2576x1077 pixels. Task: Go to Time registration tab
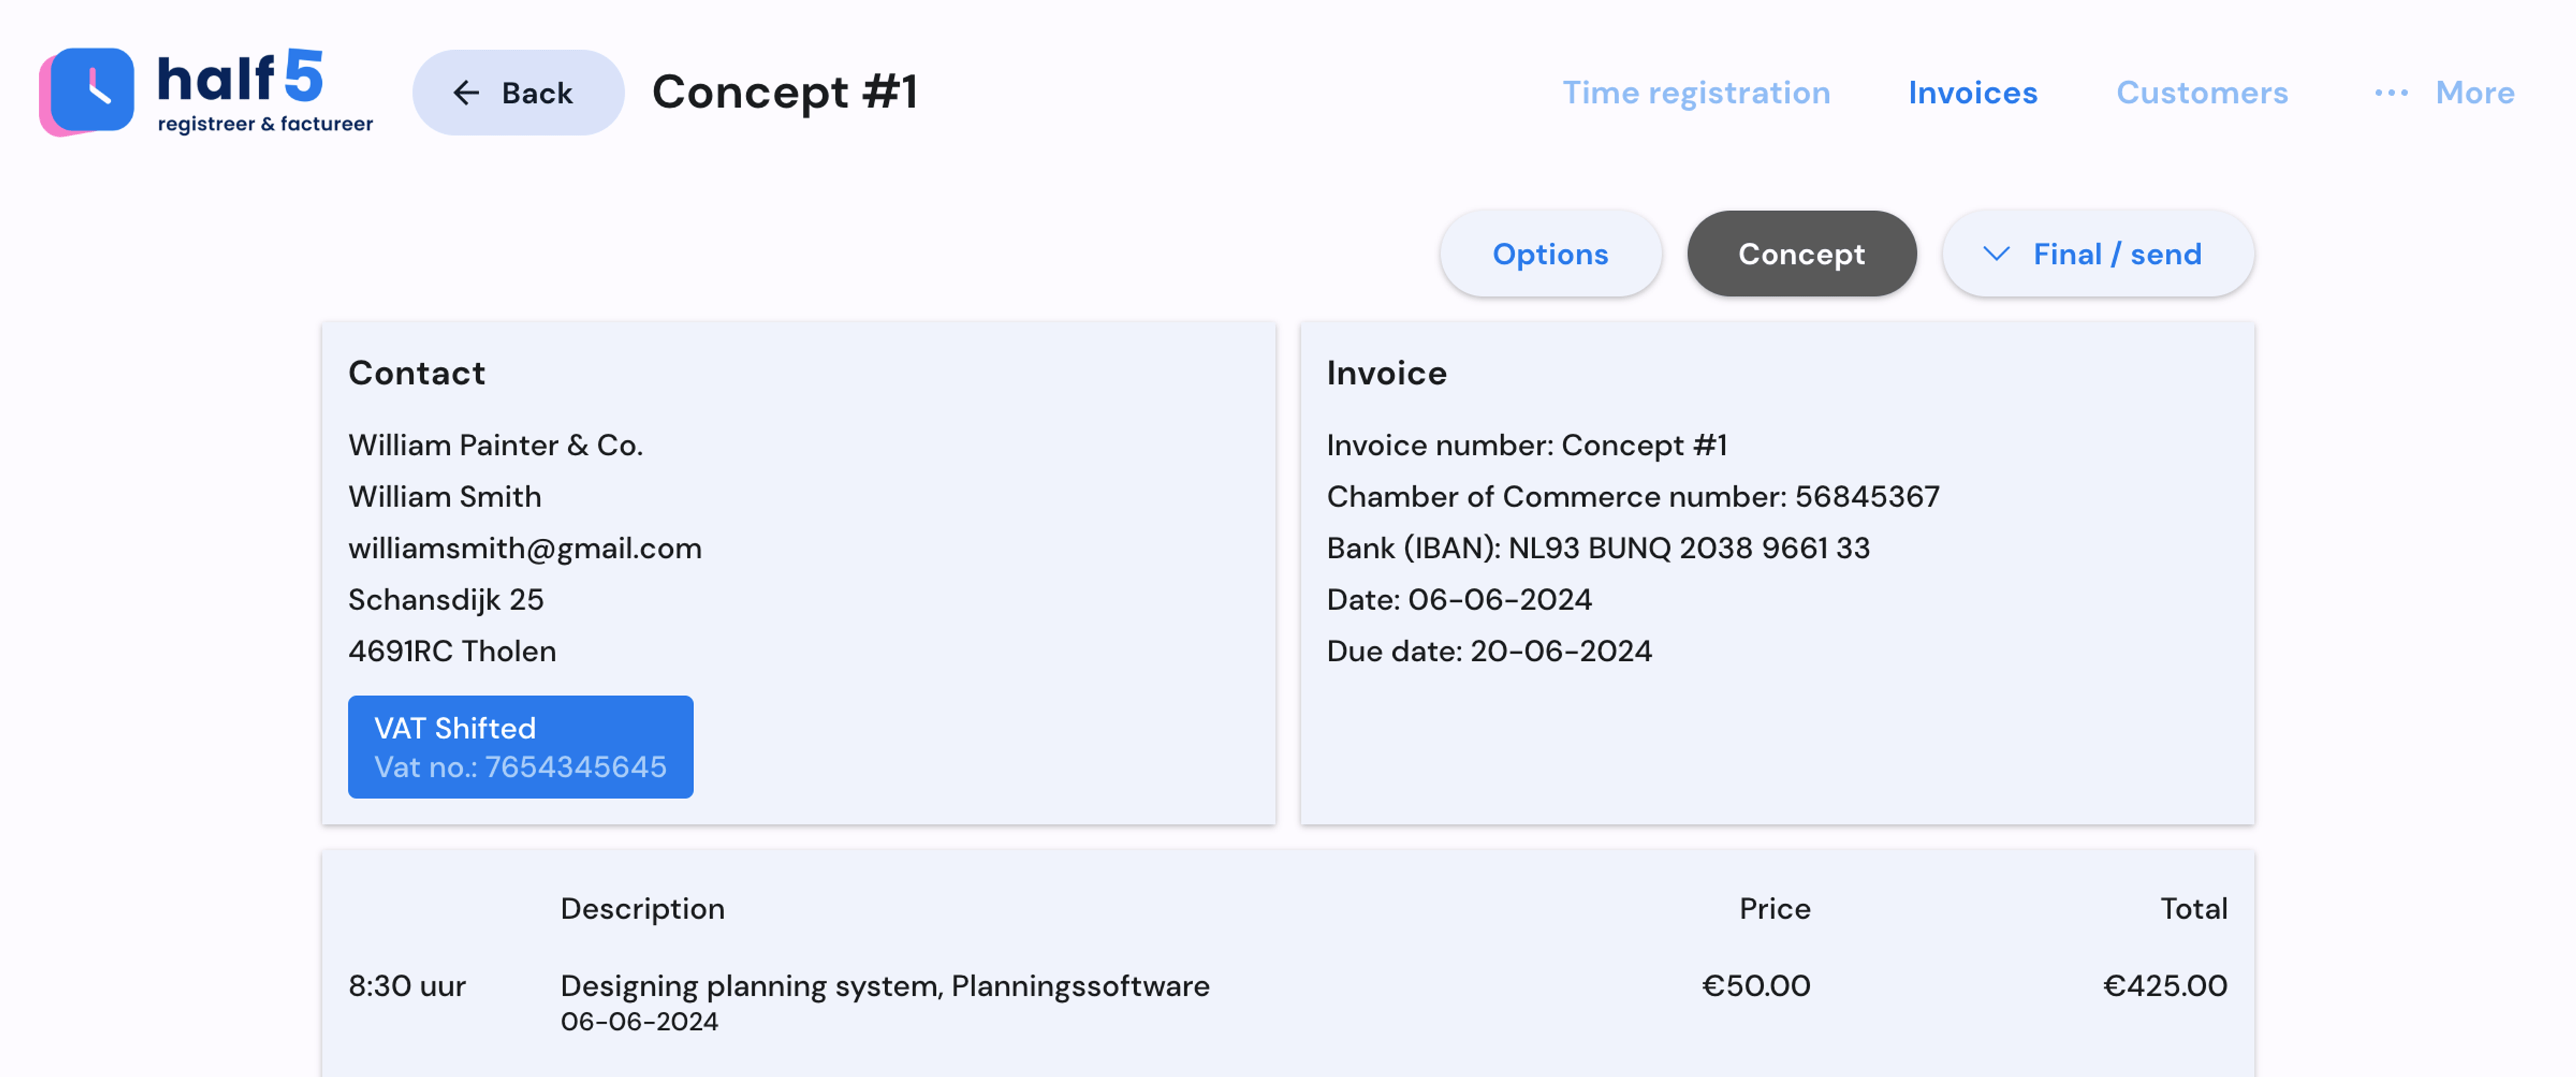point(1696,93)
